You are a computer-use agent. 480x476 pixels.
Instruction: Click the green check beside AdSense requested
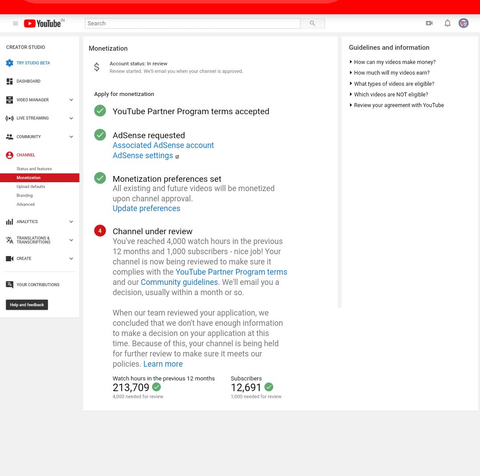click(x=100, y=135)
